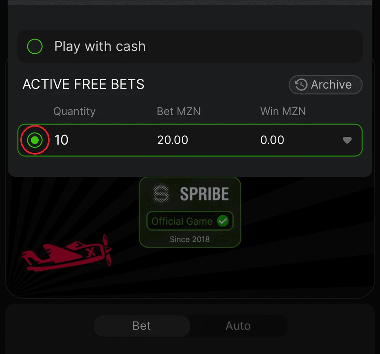Select the active free bet radio button
Image resolution: width=380 pixels, height=354 pixels.
(35, 140)
